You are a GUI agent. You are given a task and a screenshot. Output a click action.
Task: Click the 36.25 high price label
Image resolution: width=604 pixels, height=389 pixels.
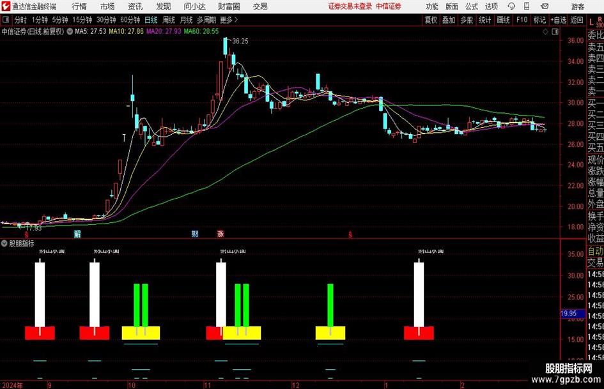point(240,41)
